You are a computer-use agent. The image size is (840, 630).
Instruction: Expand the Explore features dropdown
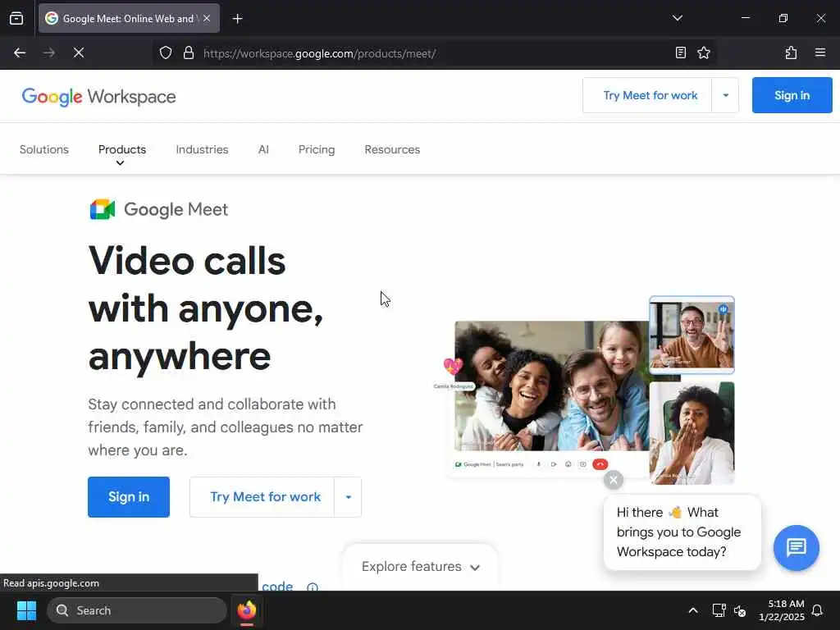tap(420, 567)
